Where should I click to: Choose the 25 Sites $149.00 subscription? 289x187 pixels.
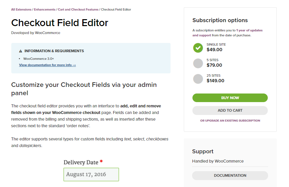[x=198, y=79]
